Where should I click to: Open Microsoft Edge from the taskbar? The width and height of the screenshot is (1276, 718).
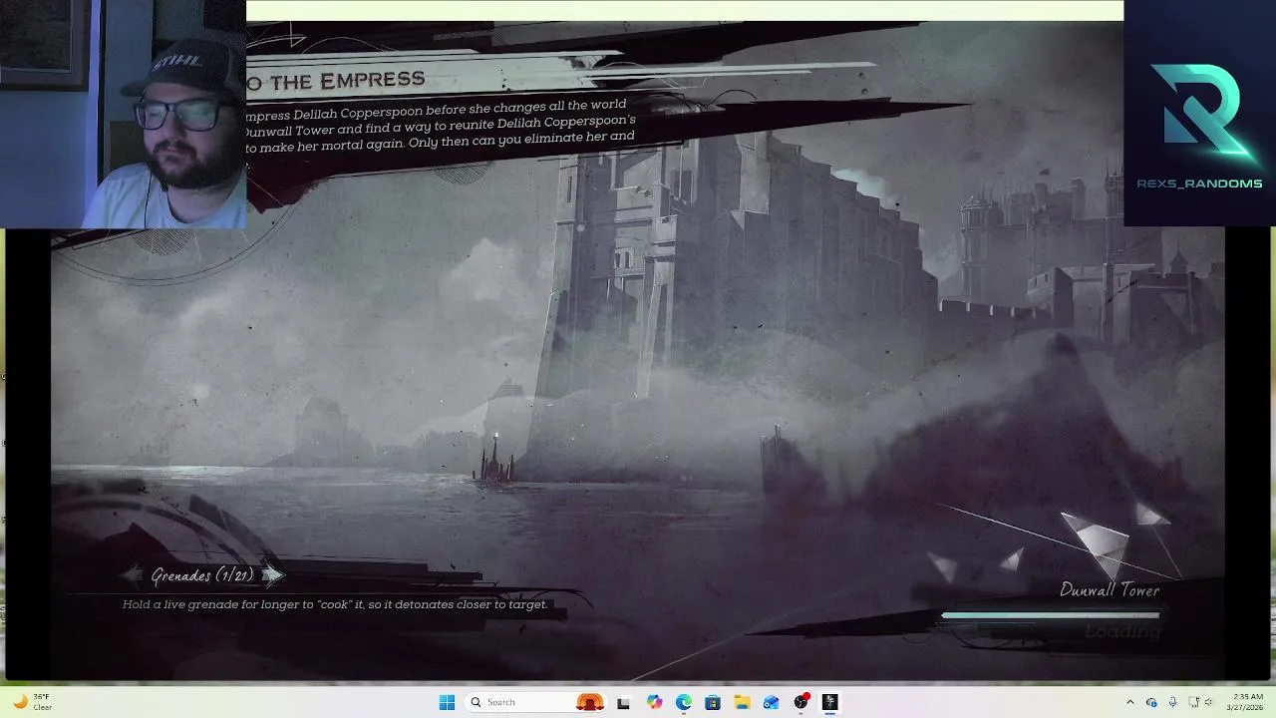point(683,702)
